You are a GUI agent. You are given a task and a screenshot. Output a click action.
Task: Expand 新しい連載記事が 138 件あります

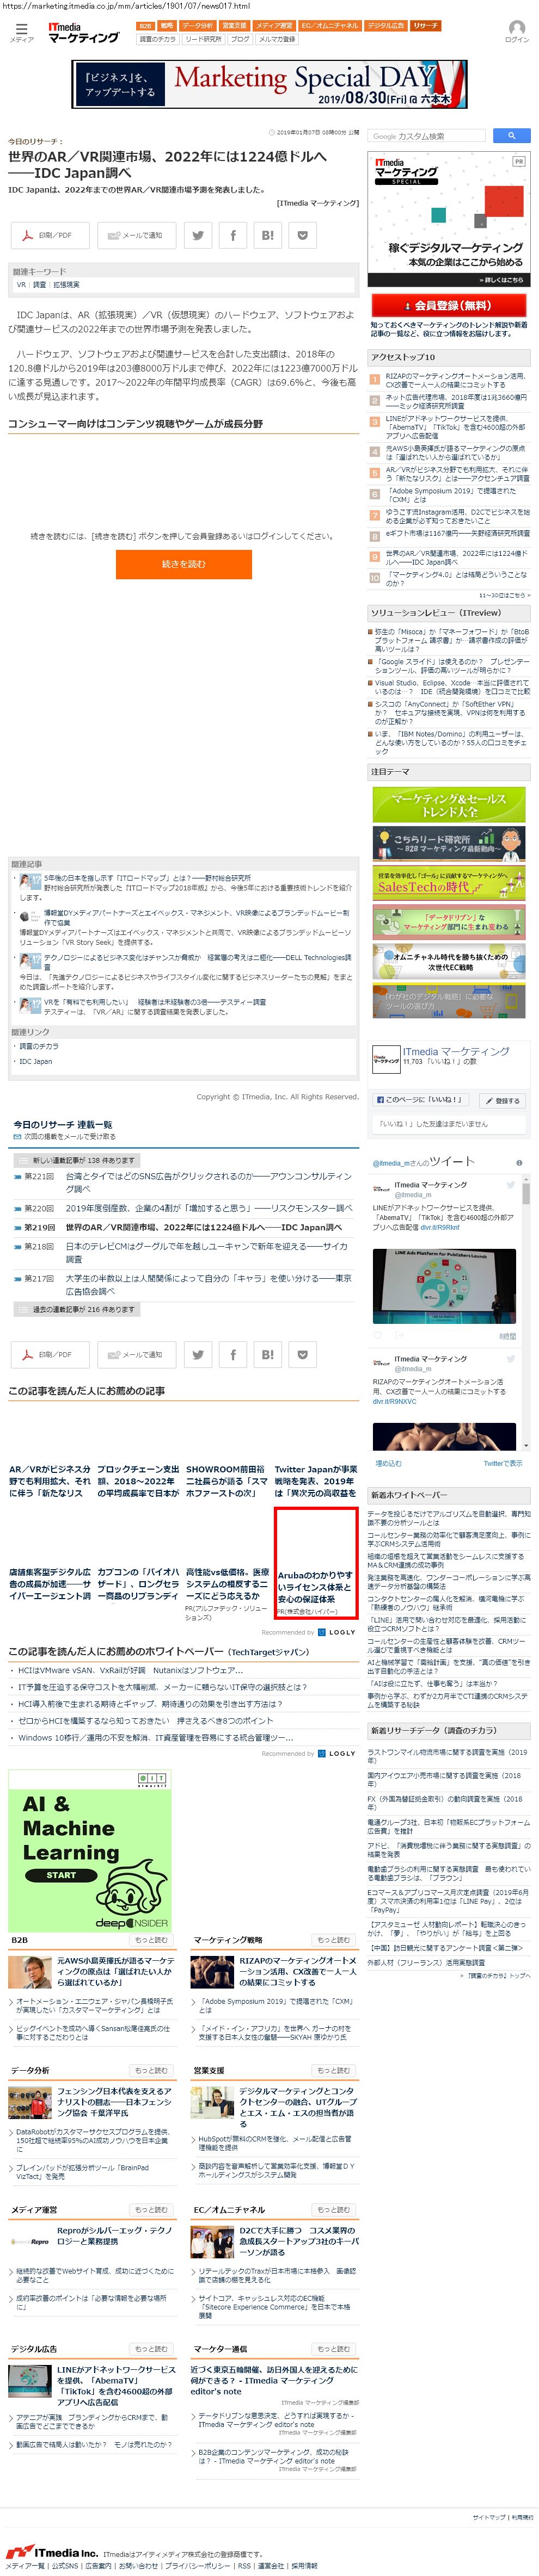click(78, 1160)
